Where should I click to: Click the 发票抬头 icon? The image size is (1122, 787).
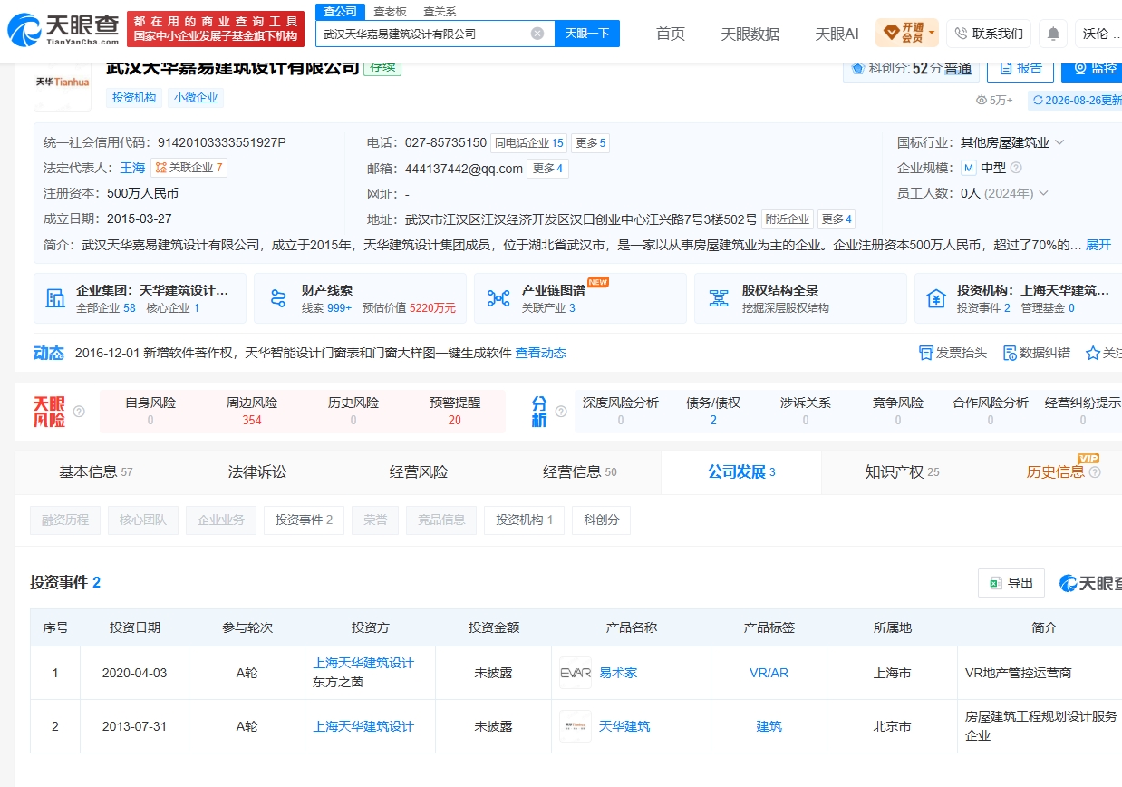pos(925,353)
